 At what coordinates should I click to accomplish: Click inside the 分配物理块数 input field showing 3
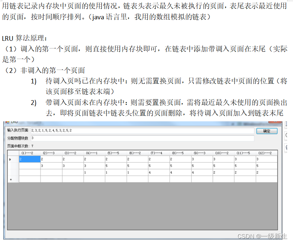(109, 138)
